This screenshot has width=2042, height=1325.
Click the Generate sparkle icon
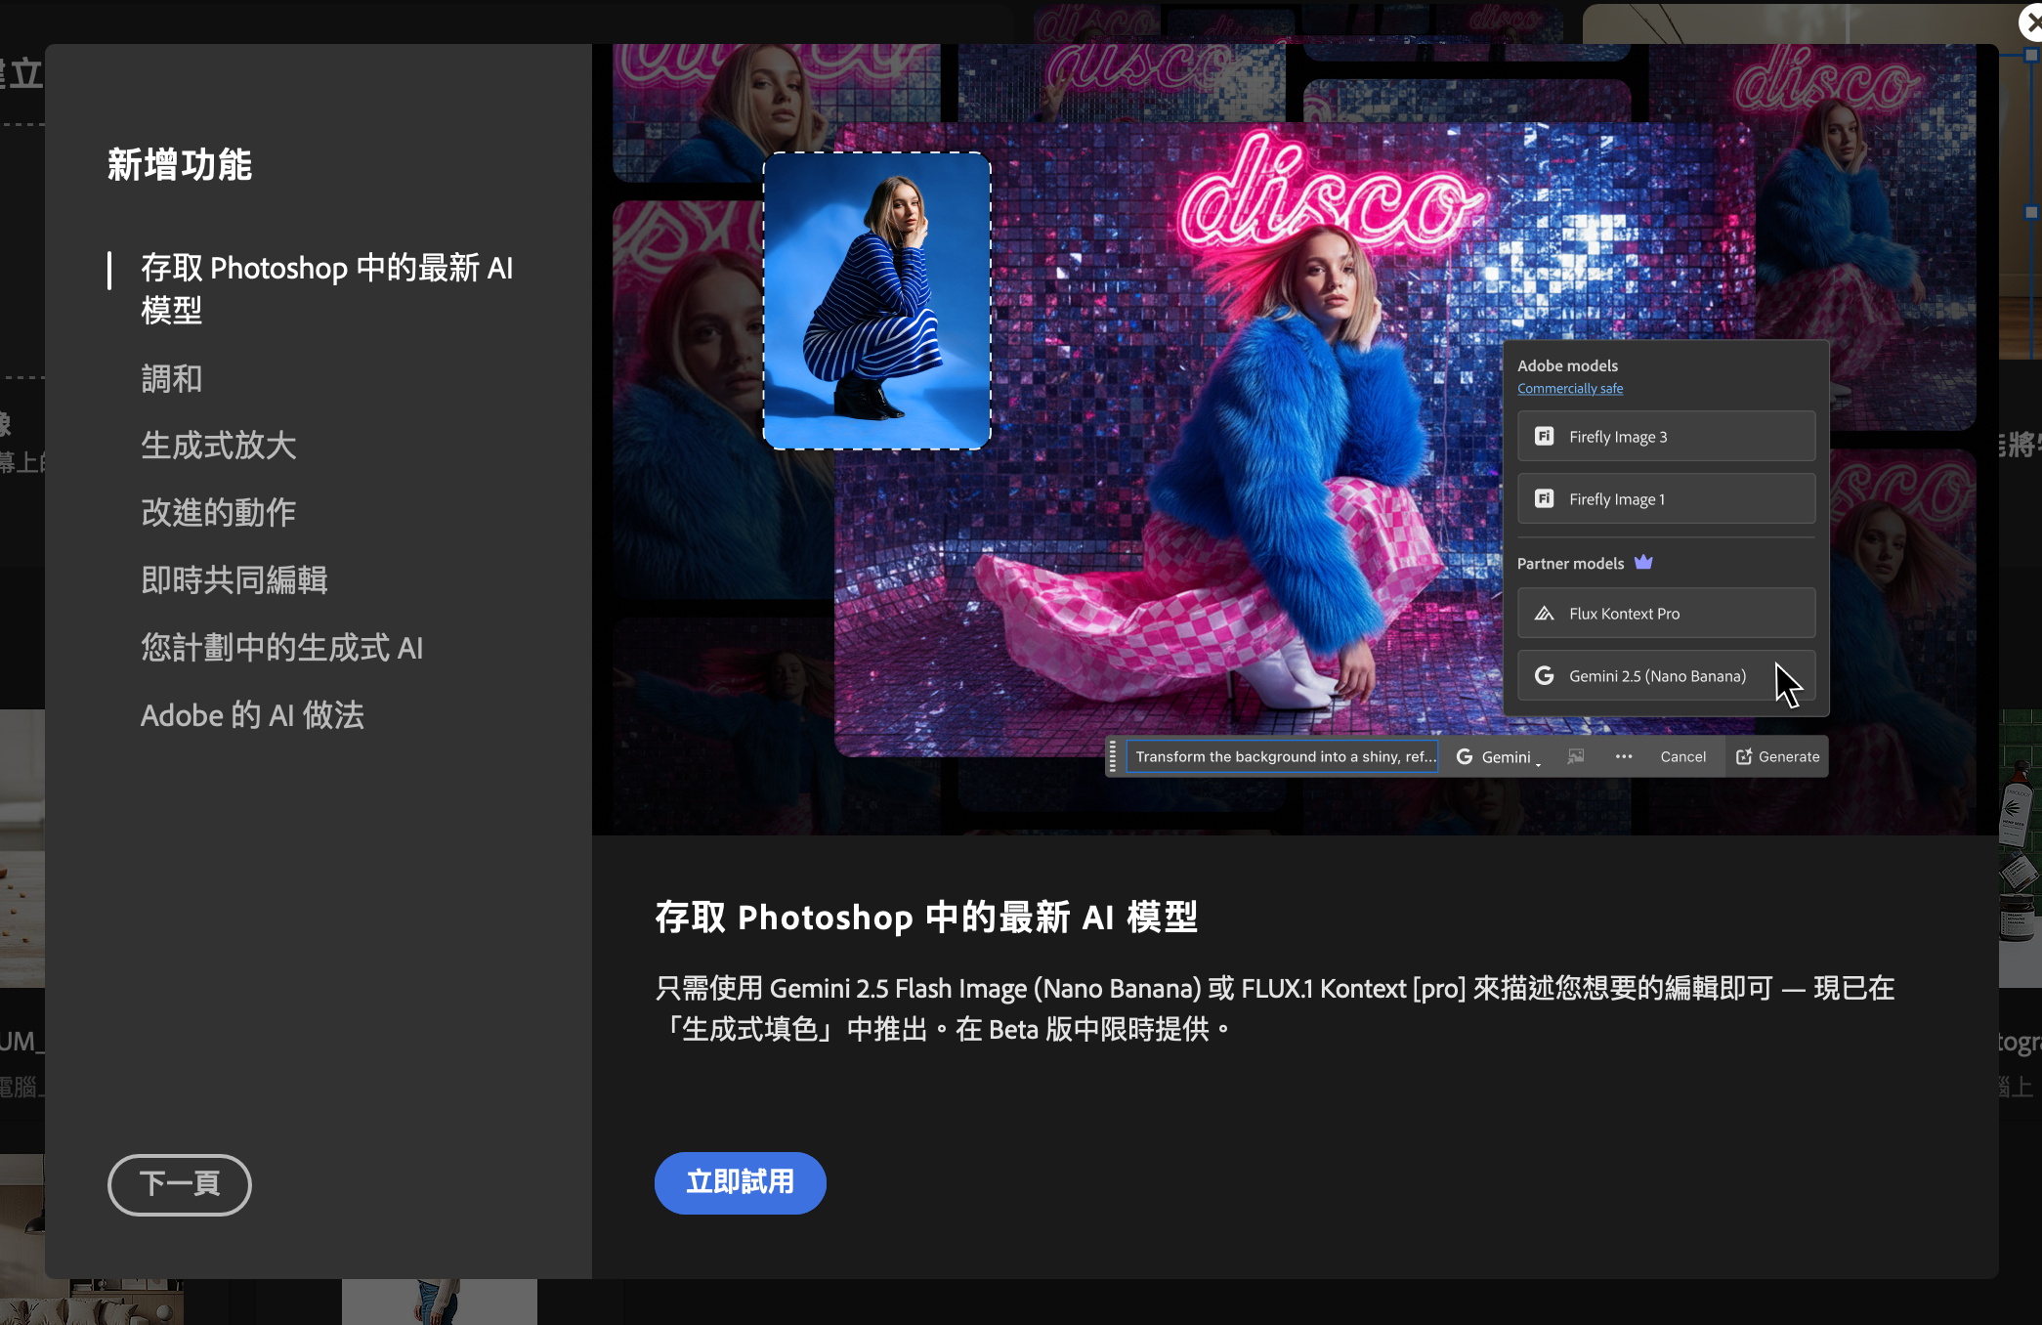coord(1744,756)
